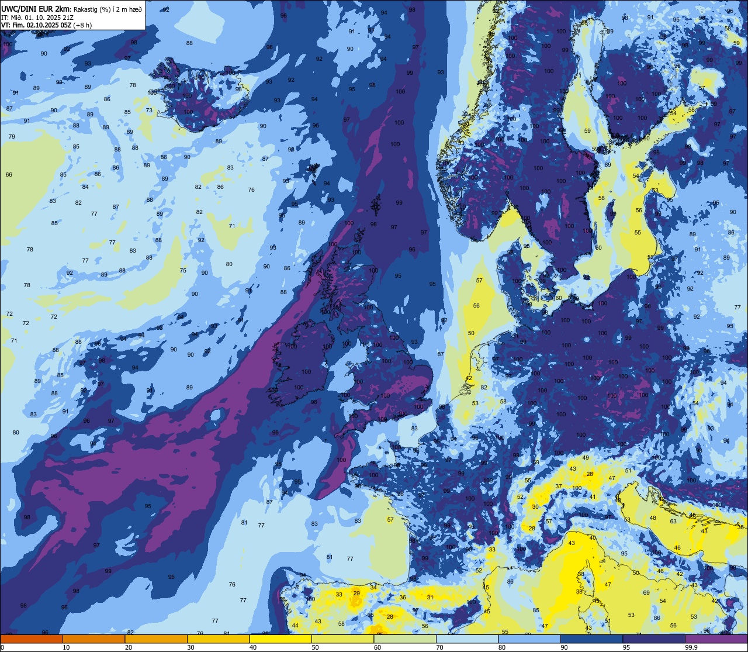Click the humidity value '30' over the Alps
The width and height of the screenshot is (748, 652).
pyautogui.click(x=535, y=507)
